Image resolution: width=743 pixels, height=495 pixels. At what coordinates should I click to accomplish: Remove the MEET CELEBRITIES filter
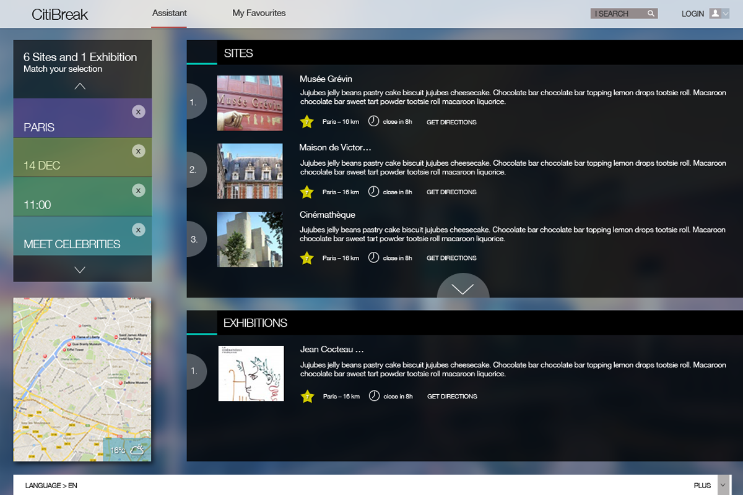click(x=138, y=230)
